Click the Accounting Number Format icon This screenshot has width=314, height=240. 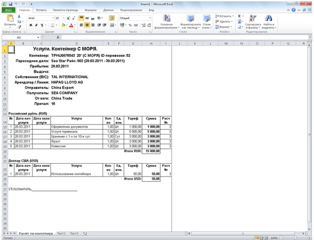pos(122,25)
